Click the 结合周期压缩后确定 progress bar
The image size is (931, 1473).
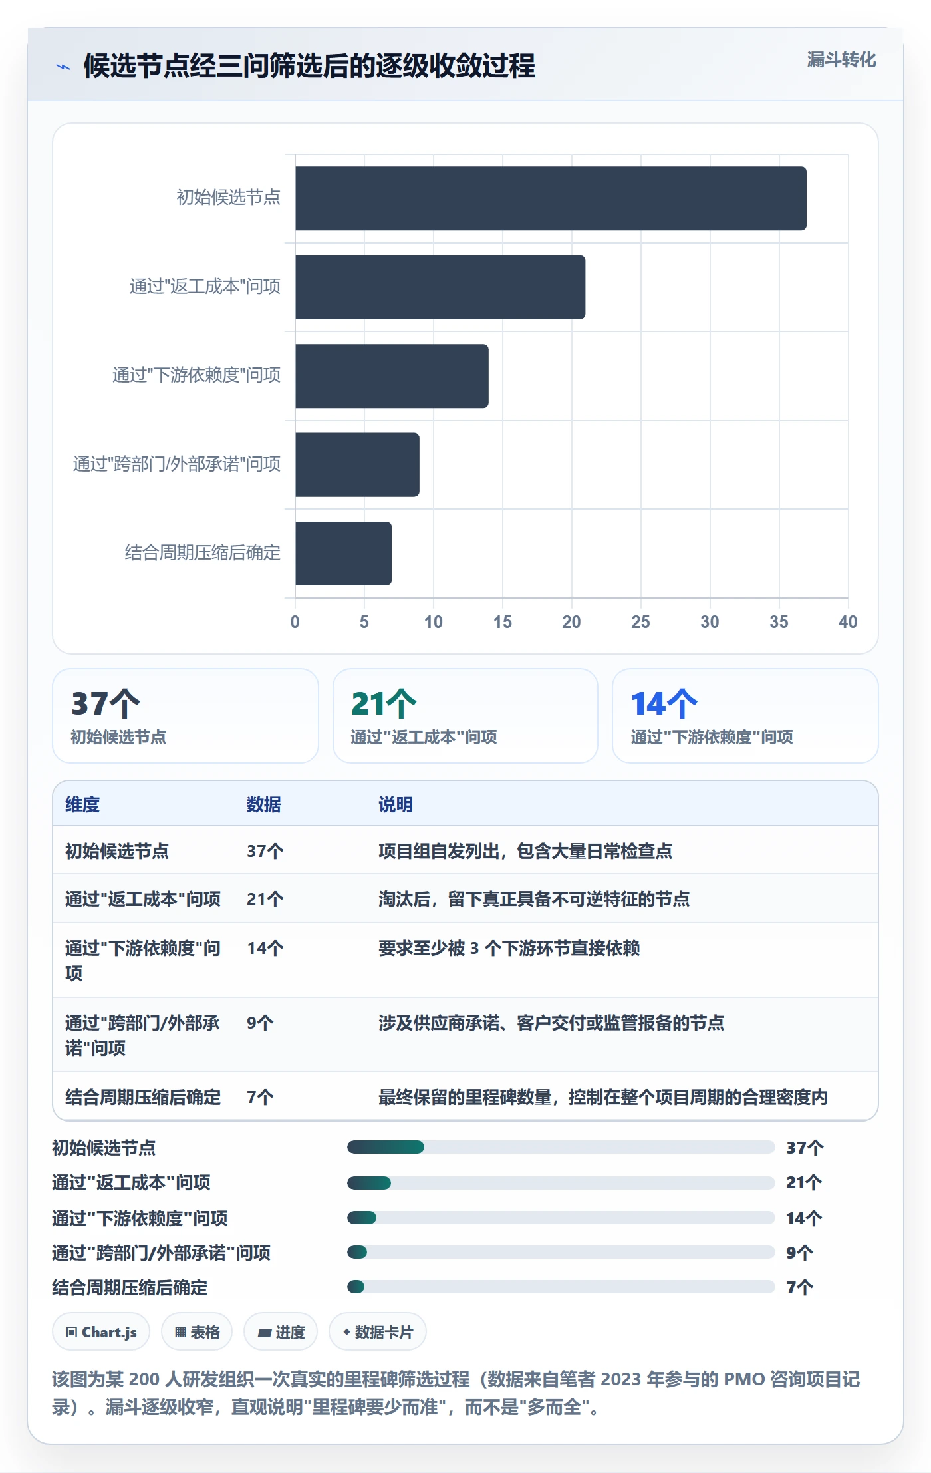point(561,1287)
